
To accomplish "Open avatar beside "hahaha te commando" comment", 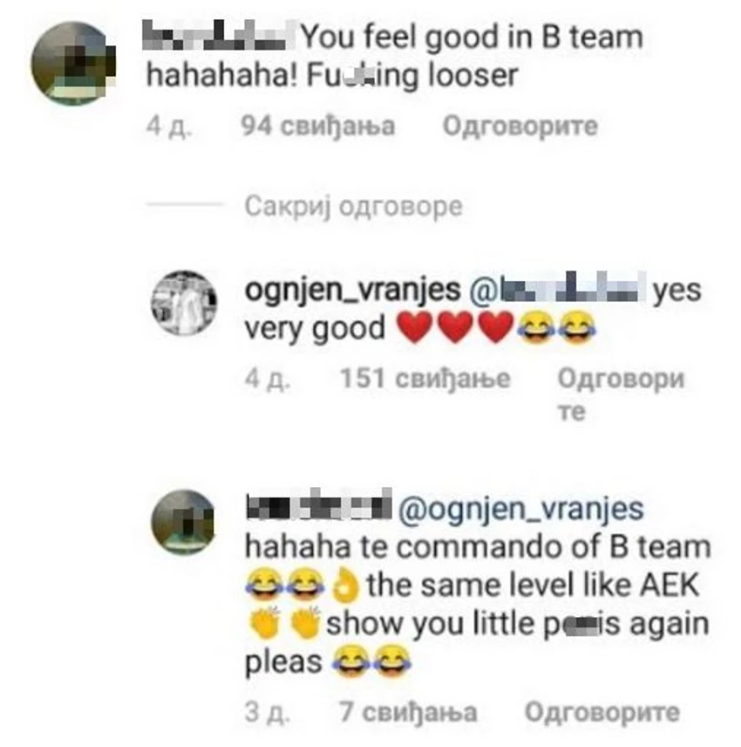I will (x=184, y=523).
